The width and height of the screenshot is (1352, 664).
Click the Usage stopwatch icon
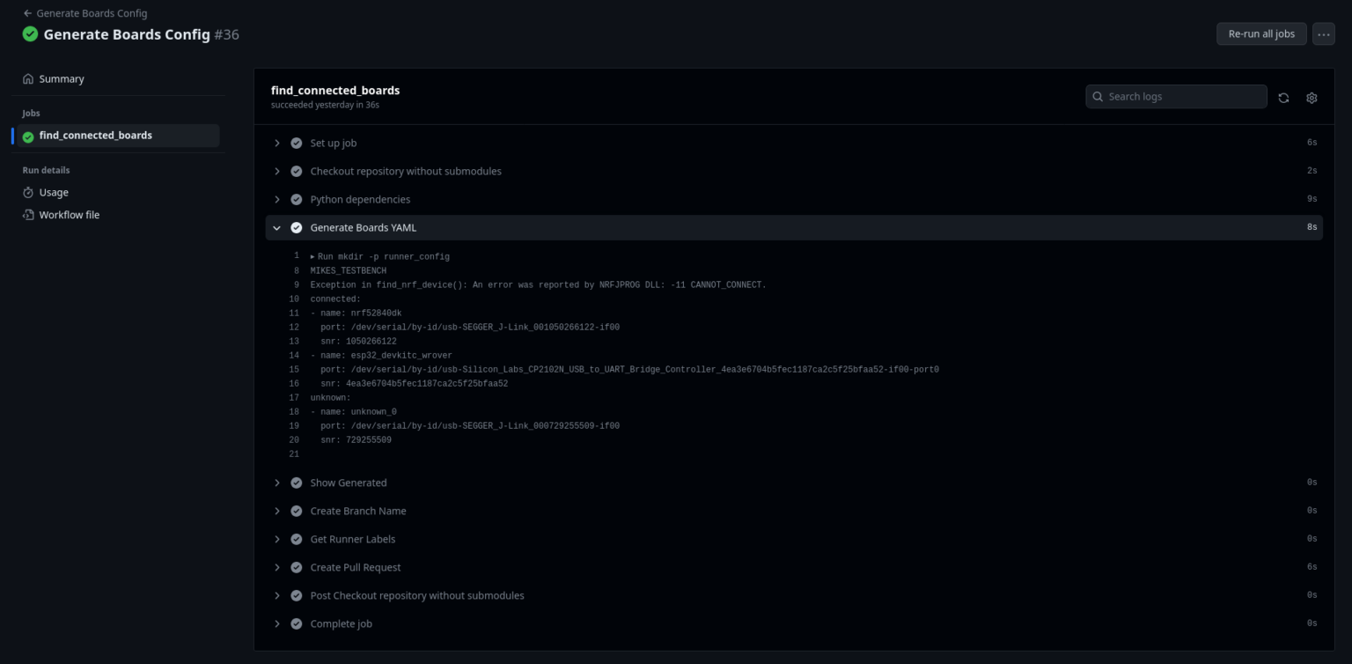click(28, 193)
